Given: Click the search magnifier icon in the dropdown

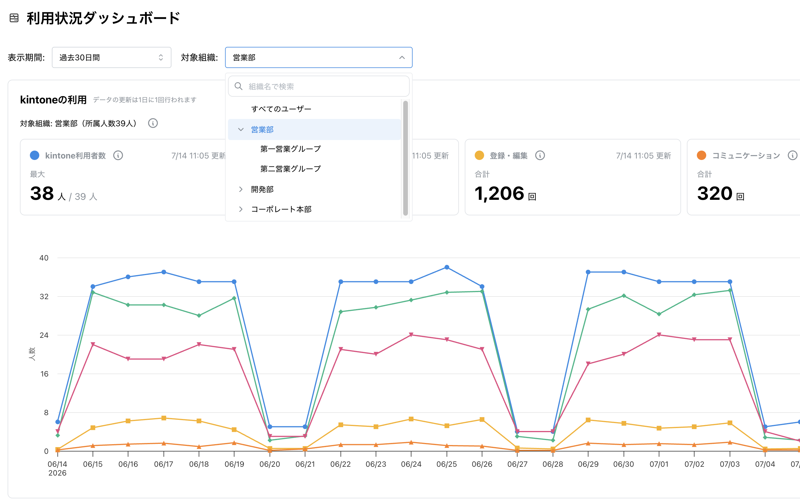Looking at the screenshot, I should [x=239, y=86].
